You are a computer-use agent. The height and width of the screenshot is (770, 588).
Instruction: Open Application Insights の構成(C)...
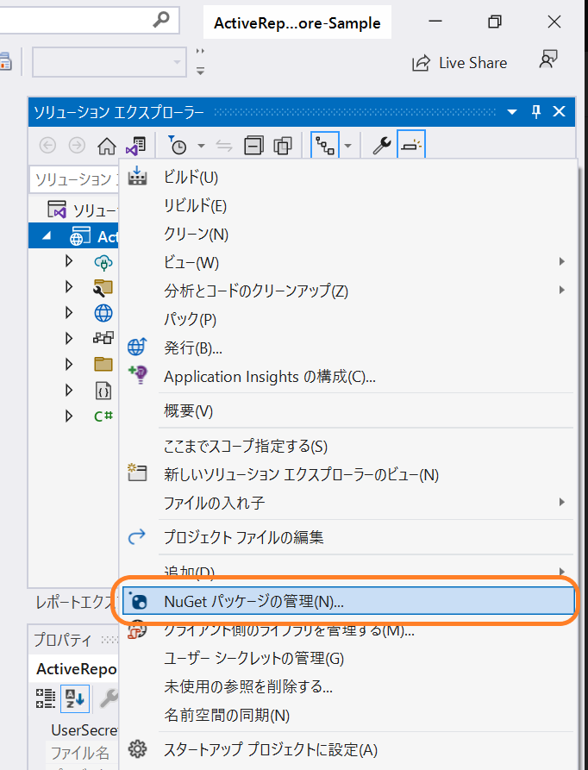coord(347,377)
